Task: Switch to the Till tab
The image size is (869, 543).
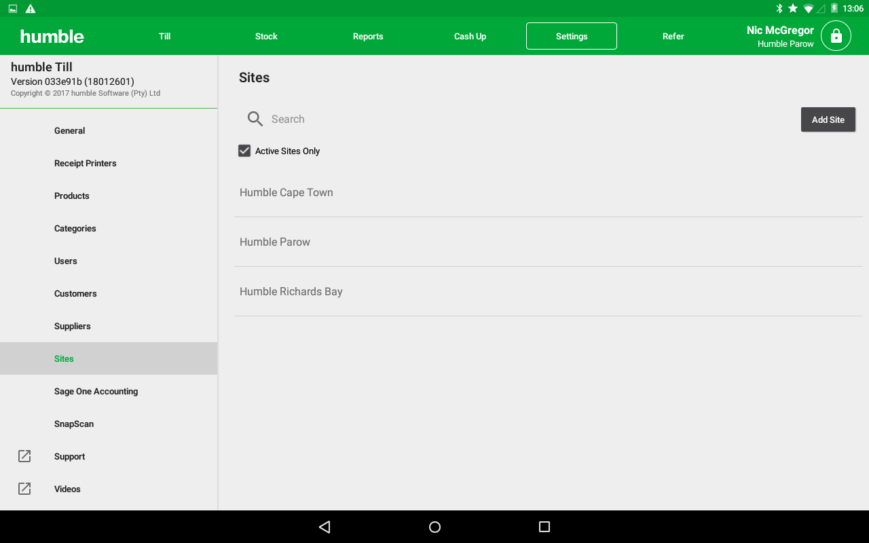Action: pyautogui.click(x=165, y=36)
